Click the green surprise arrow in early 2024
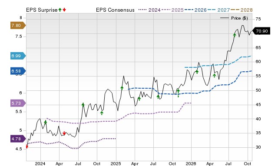 tap(45, 123)
